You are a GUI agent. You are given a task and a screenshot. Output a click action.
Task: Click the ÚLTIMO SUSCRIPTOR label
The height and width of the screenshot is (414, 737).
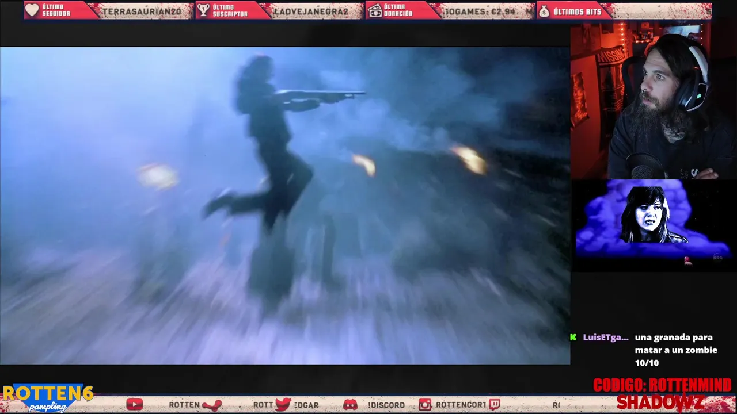point(230,10)
